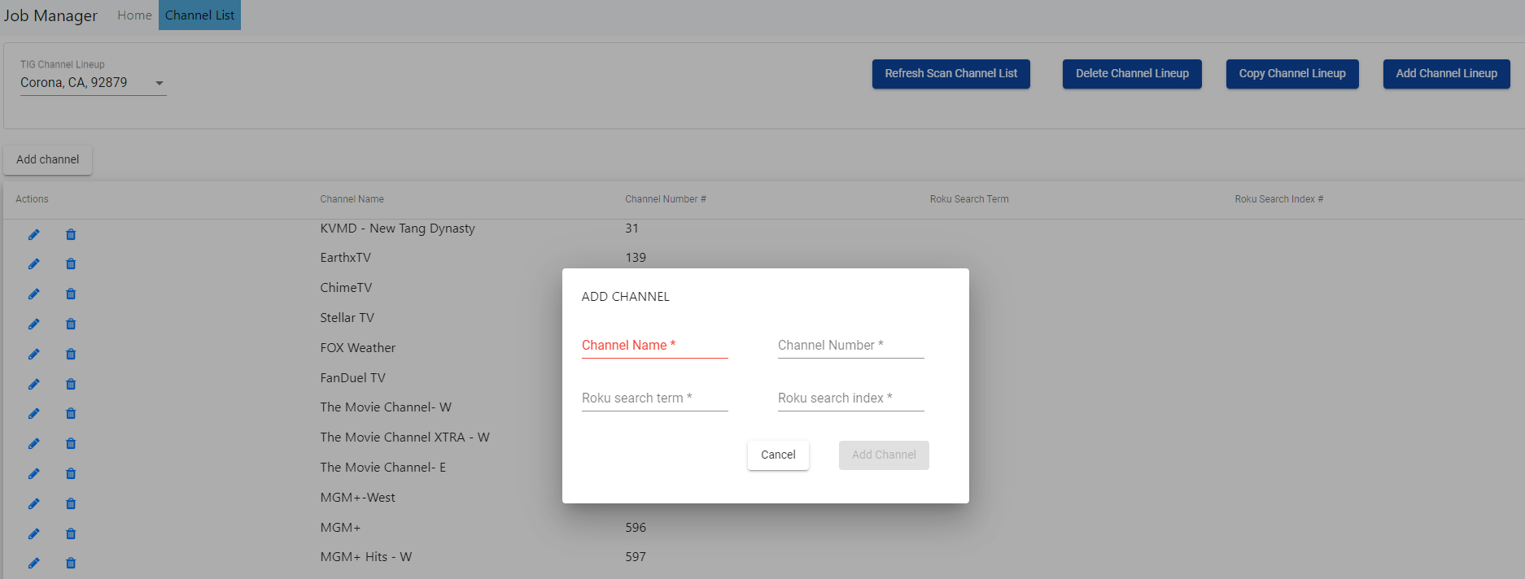Select the Channel List tab

click(199, 15)
